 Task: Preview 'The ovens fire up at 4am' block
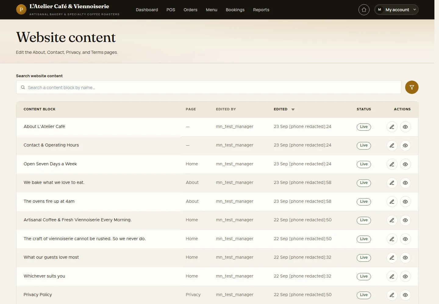point(405,202)
